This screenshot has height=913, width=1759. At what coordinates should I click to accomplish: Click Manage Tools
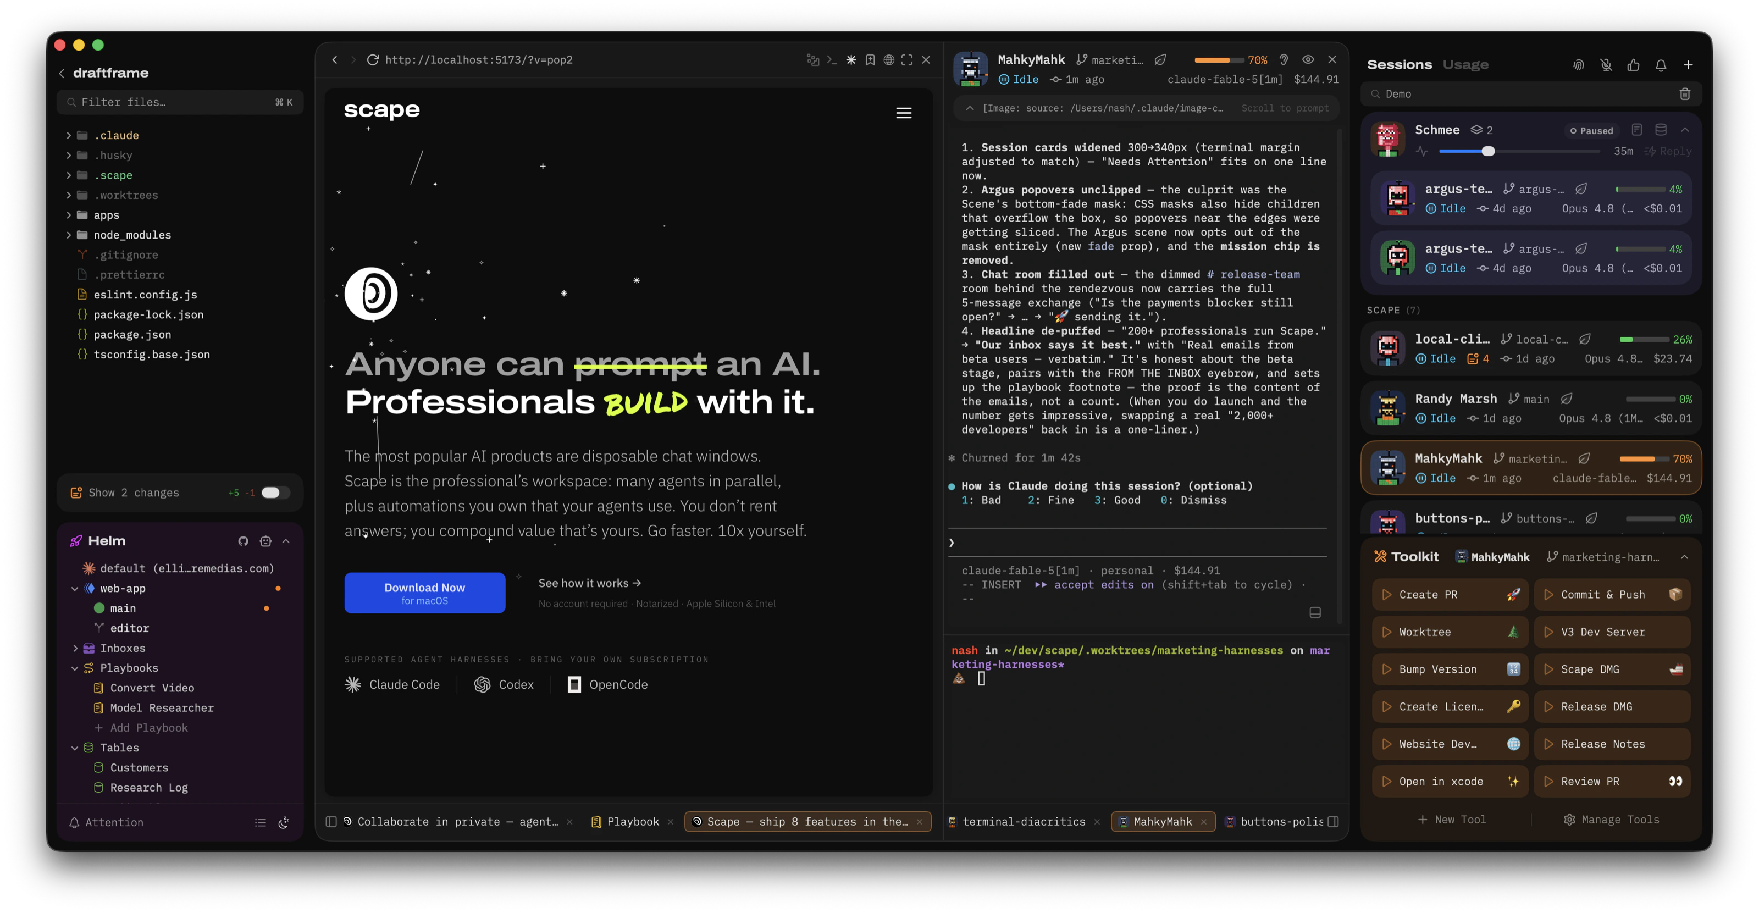click(1612, 820)
